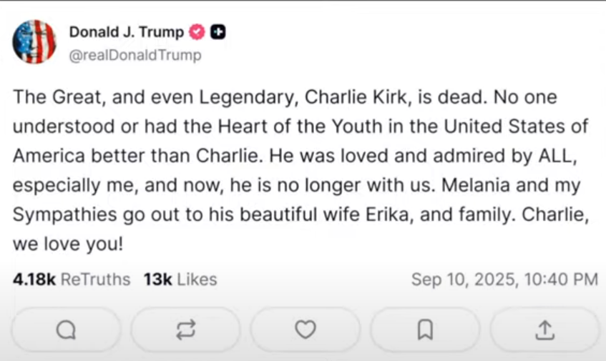View the 13k Likes list
This screenshot has height=361, width=606.
click(180, 279)
